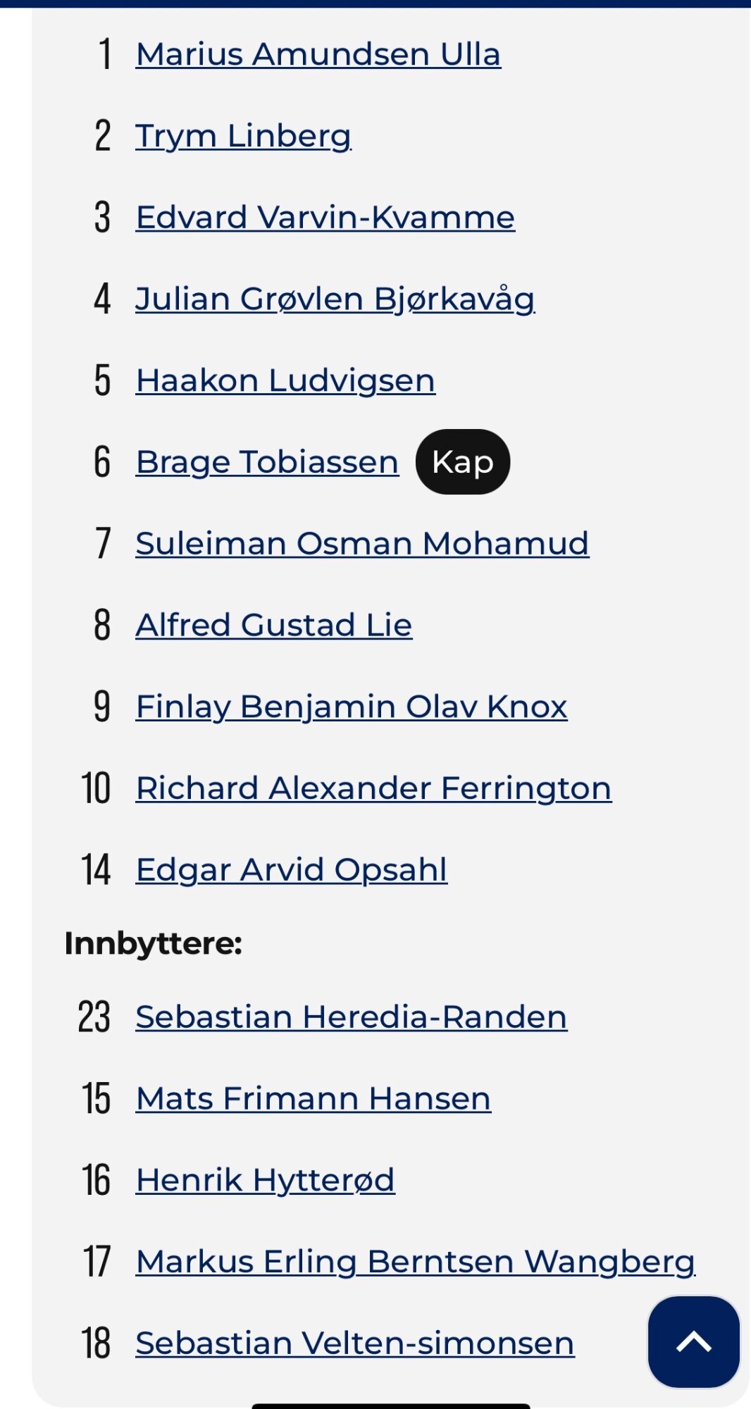The image size is (751, 1409).
Task: Open substitute Sebastian Heredia-Randen's page
Action: click(352, 1017)
